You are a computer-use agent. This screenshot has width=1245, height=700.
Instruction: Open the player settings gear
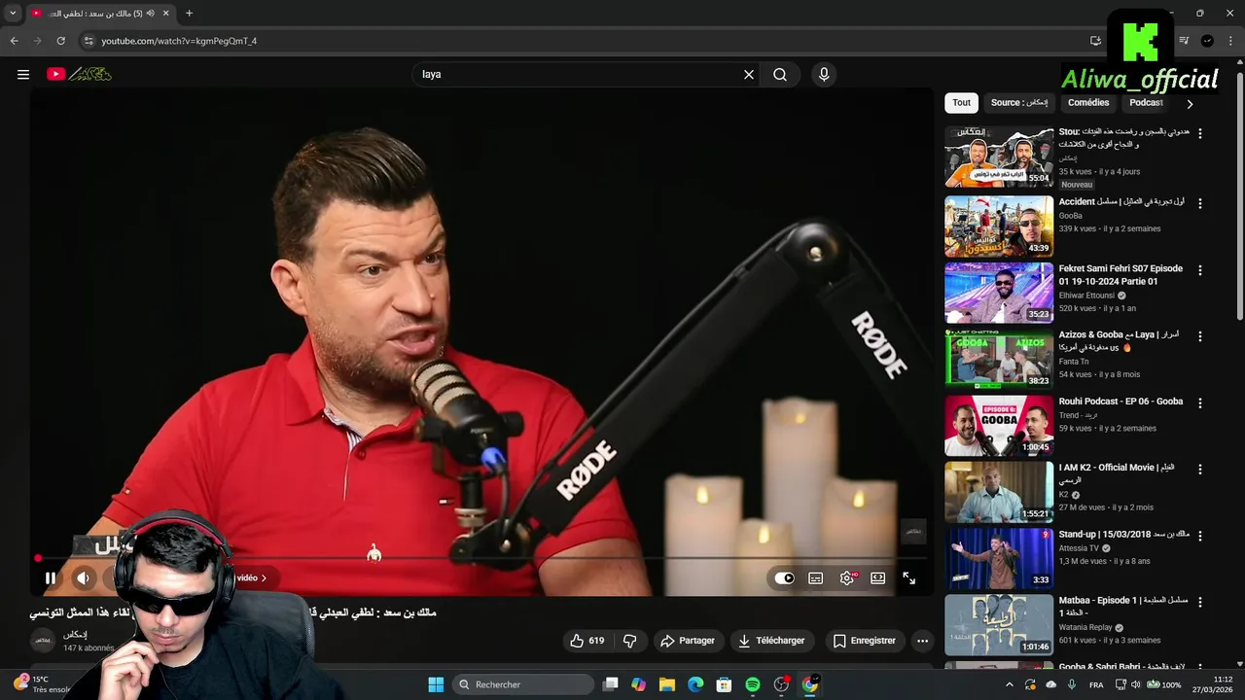[847, 577]
